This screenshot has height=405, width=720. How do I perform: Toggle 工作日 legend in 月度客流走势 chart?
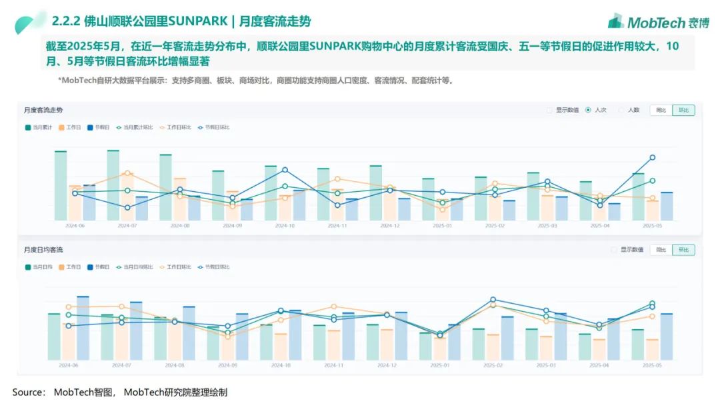click(x=70, y=127)
